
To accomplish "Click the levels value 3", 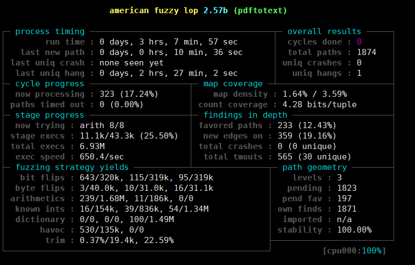I will click(339, 178).
